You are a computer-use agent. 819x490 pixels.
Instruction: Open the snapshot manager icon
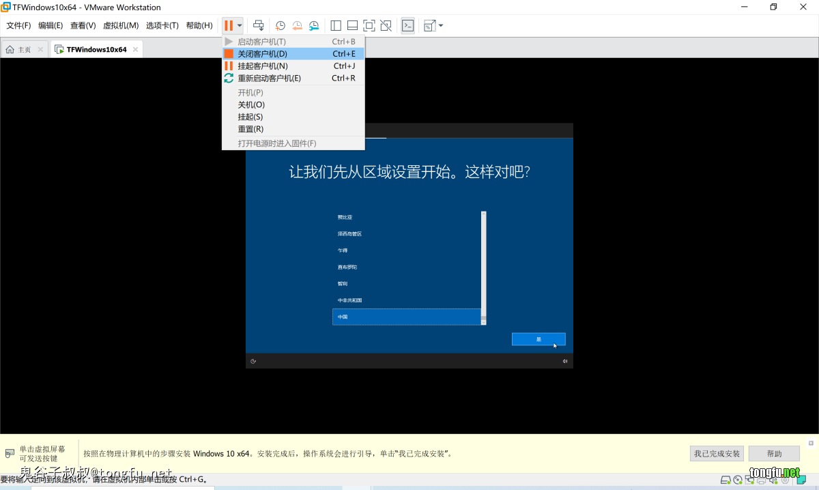pyautogui.click(x=313, y=26)
